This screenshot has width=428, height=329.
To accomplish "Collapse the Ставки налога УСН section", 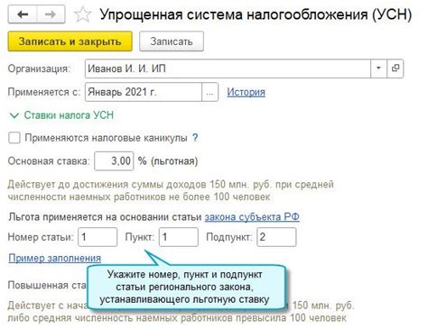I will 61,115.
